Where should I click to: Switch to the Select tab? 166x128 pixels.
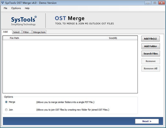(16, 32)
